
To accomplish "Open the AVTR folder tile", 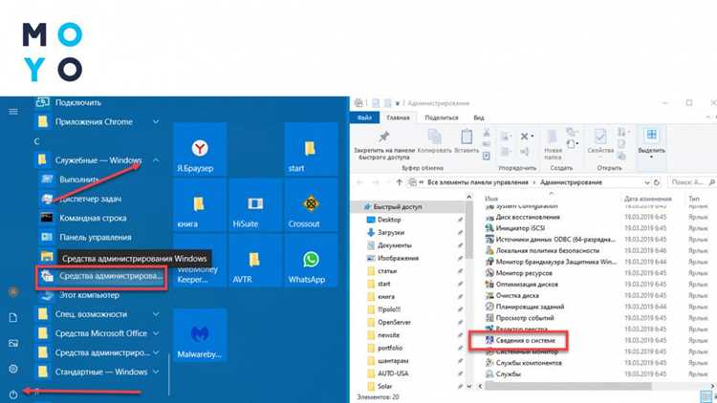I will click(x=255, y=261).
